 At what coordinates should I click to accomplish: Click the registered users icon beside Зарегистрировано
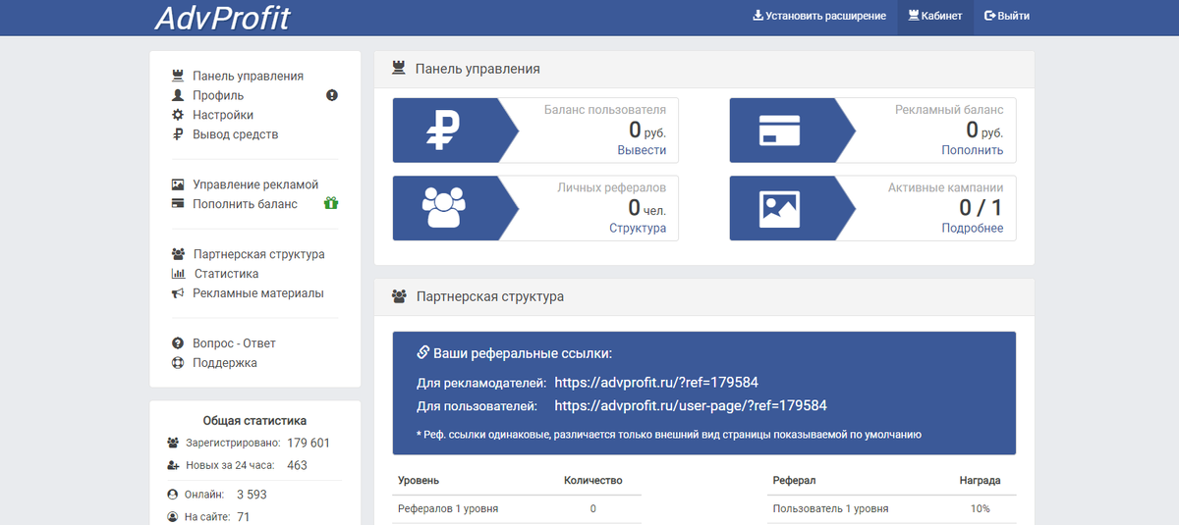pos(173,443)
